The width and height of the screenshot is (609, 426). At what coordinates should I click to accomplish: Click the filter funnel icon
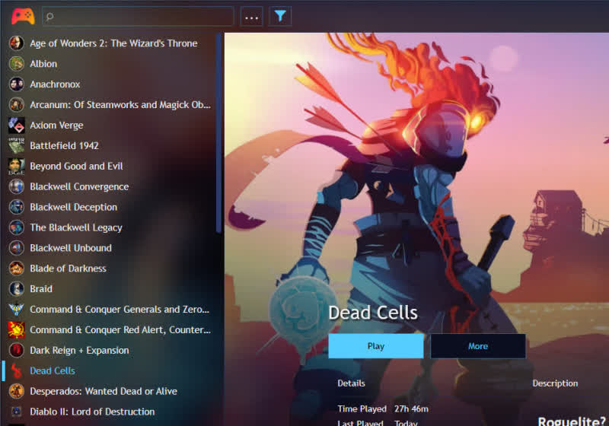pyautogui.click(x=280, y=16)
